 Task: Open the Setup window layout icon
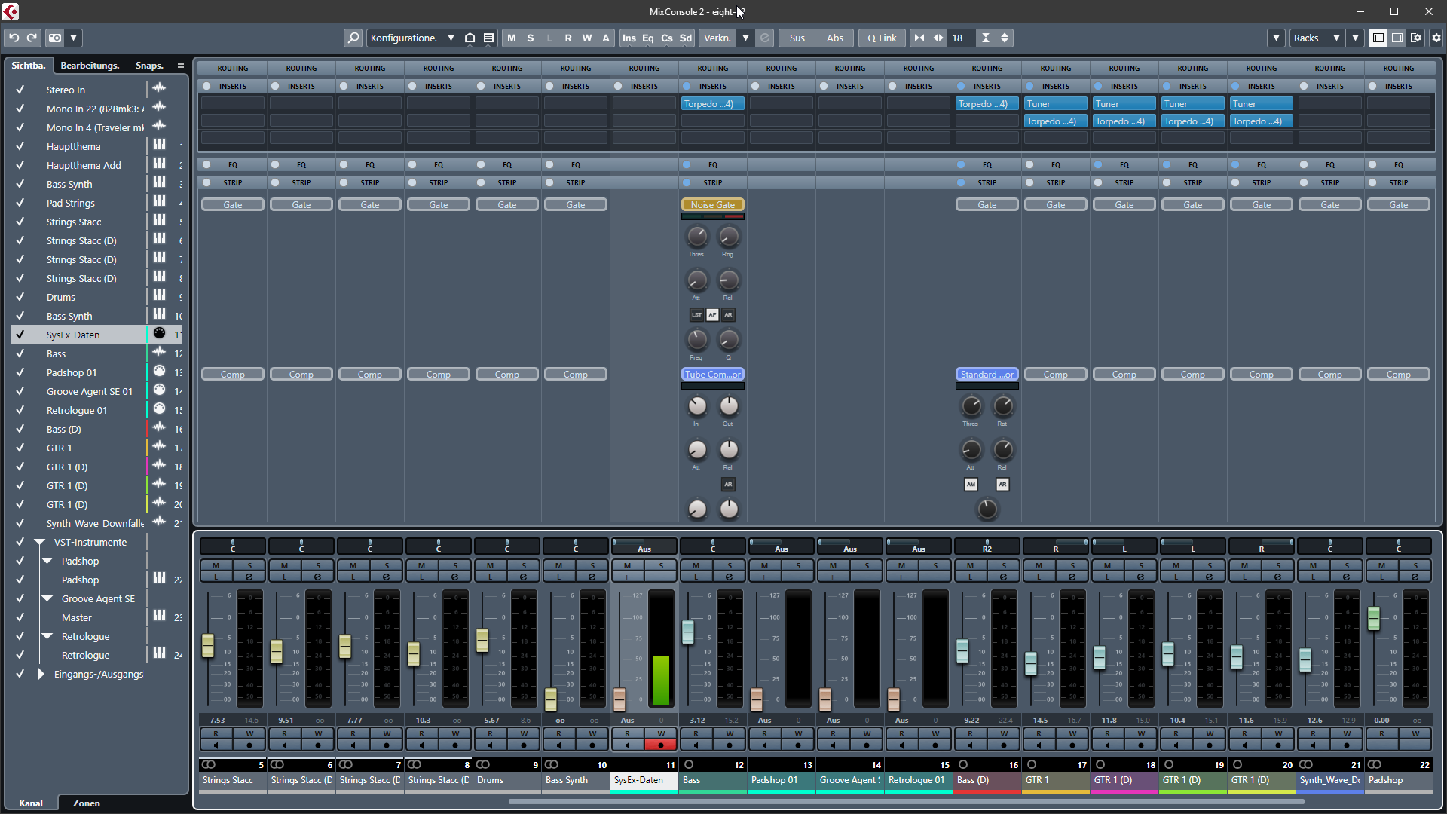coord(1416,38)
